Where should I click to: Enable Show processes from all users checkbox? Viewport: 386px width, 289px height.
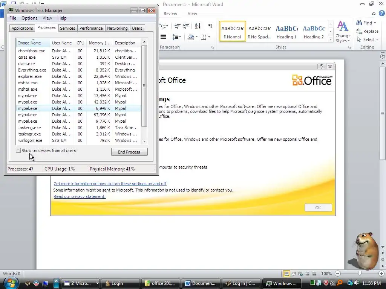(18, 151)
